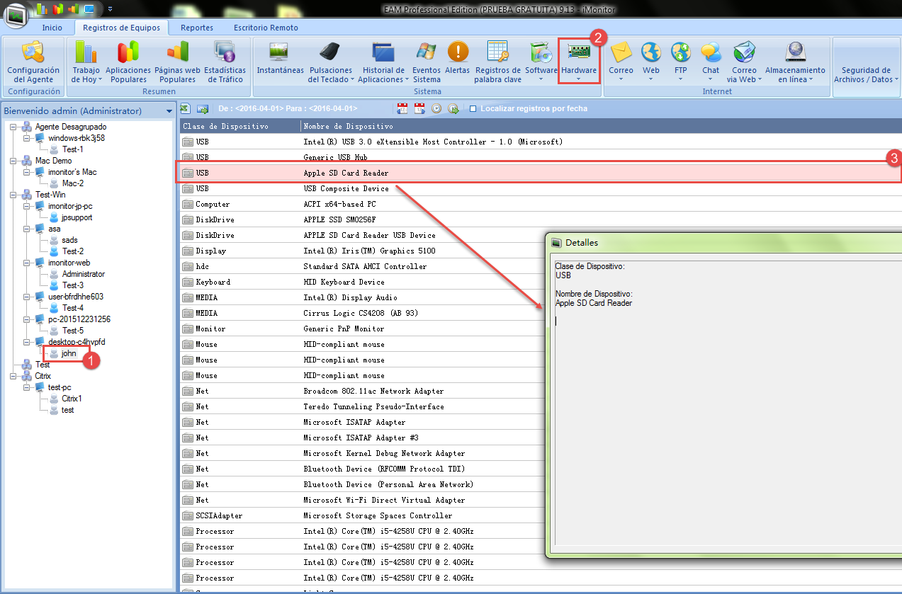Select user jpsupport in the tree
This screenshot has width=902, height=594.
click(77, 217)
